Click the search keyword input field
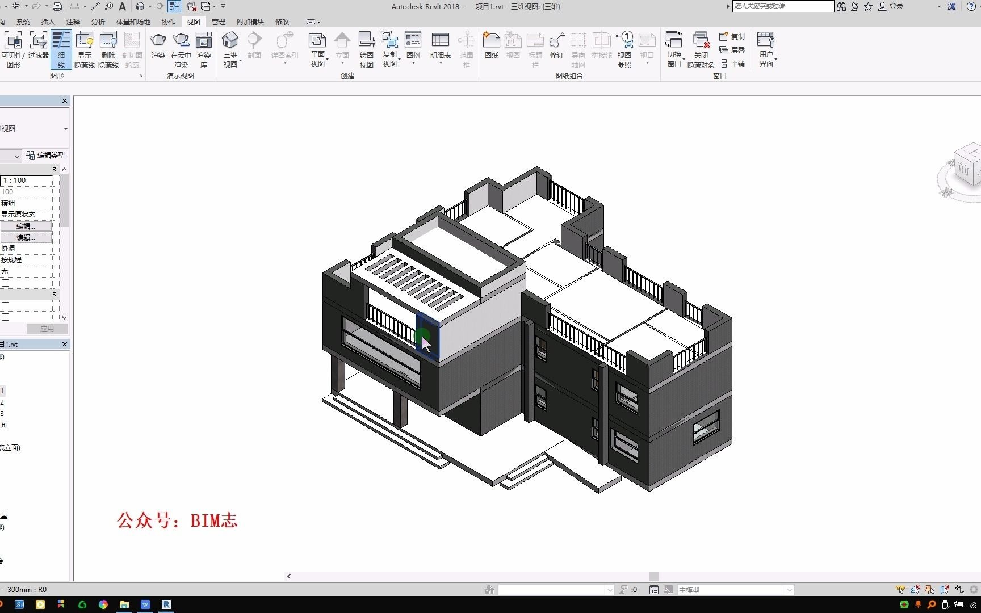 click(783, 6)
